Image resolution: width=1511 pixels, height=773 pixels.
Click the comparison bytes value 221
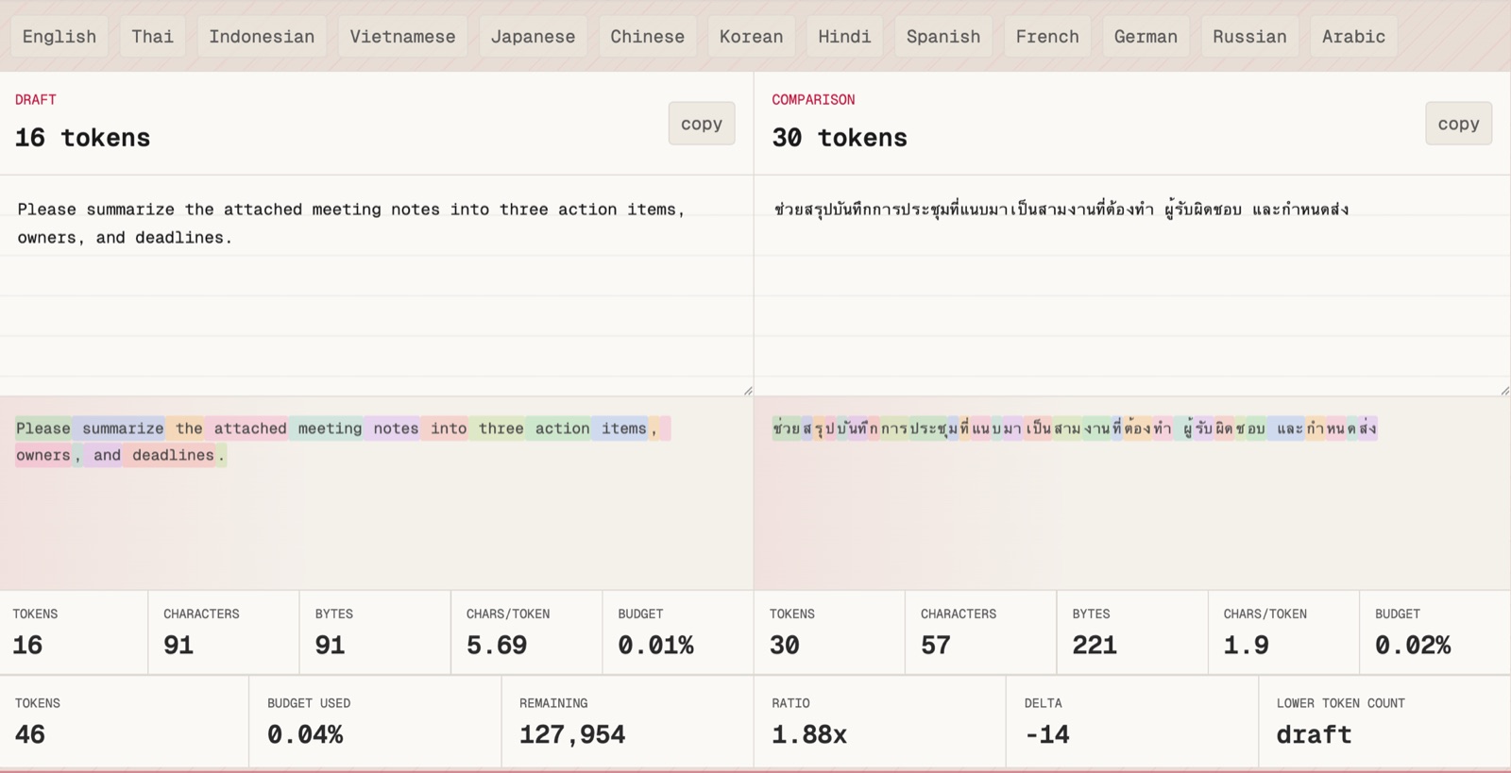click(x=1095, y=645)
